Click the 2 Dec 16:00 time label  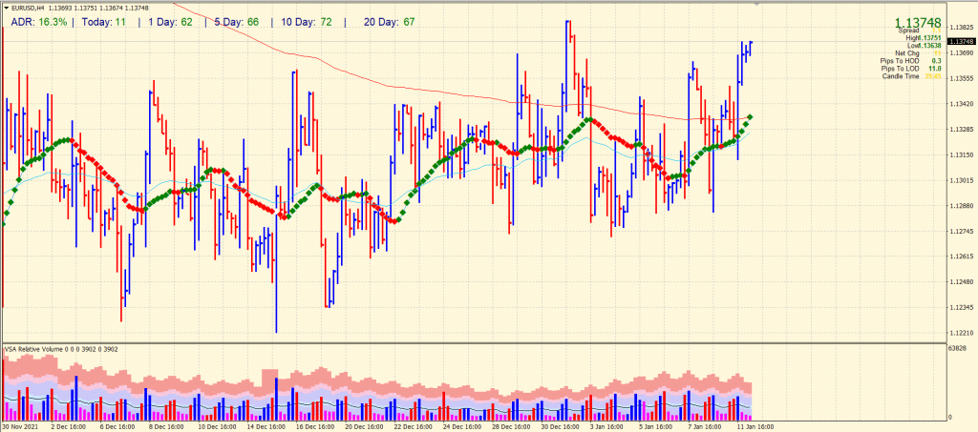[68, 427]
